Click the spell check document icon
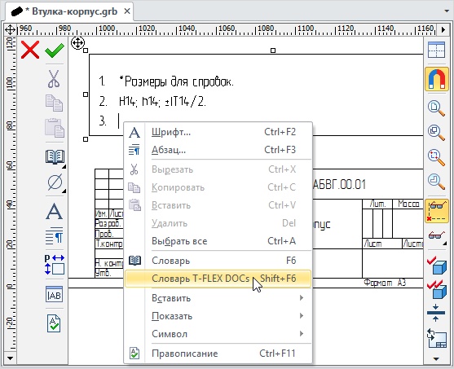This screenshot has height=369, width=454. [x=54, y=323]
